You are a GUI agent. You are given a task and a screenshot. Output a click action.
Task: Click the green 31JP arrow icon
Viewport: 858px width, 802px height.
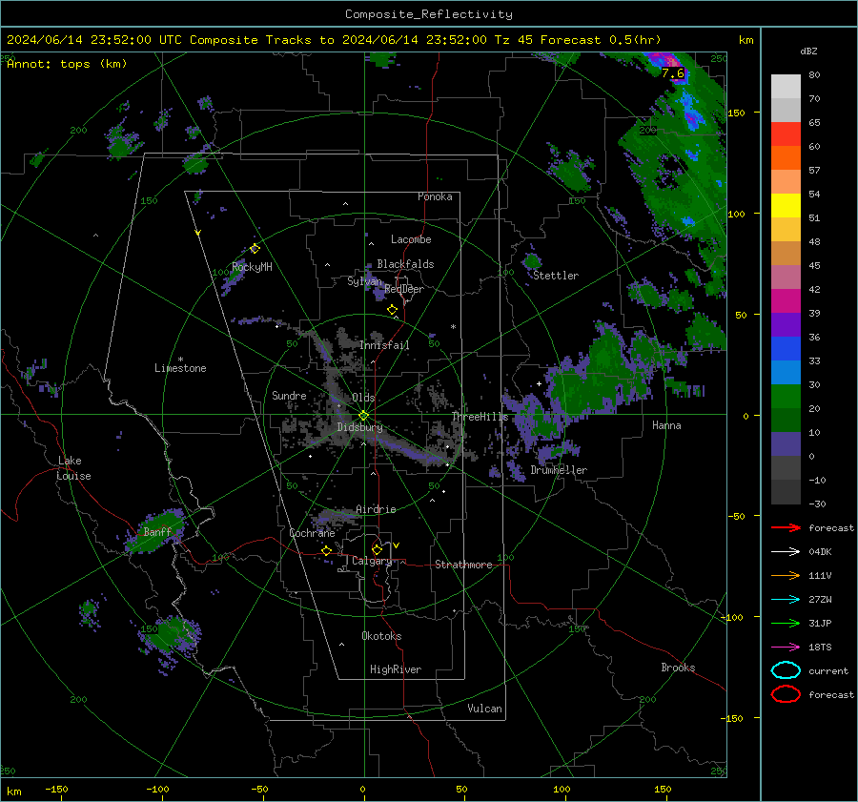pos(786,623)
